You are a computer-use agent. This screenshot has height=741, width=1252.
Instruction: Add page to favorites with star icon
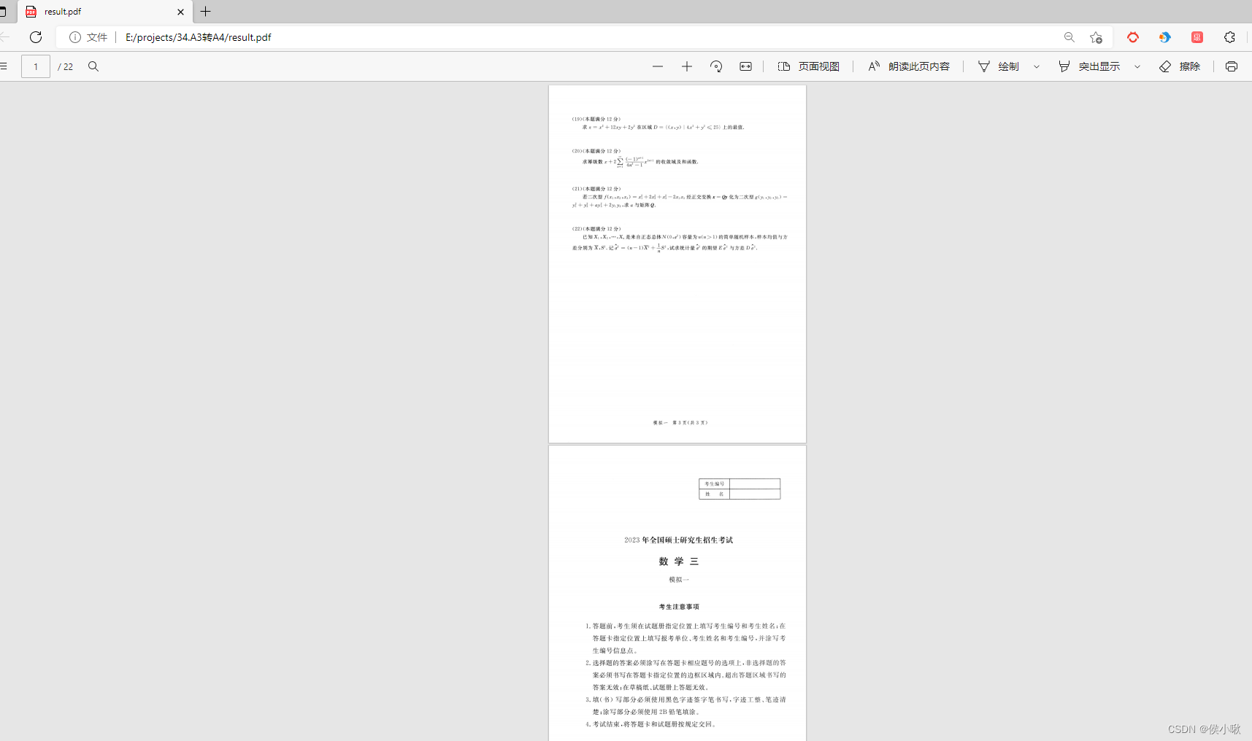pyautogui.click(x=1096, y=37)
